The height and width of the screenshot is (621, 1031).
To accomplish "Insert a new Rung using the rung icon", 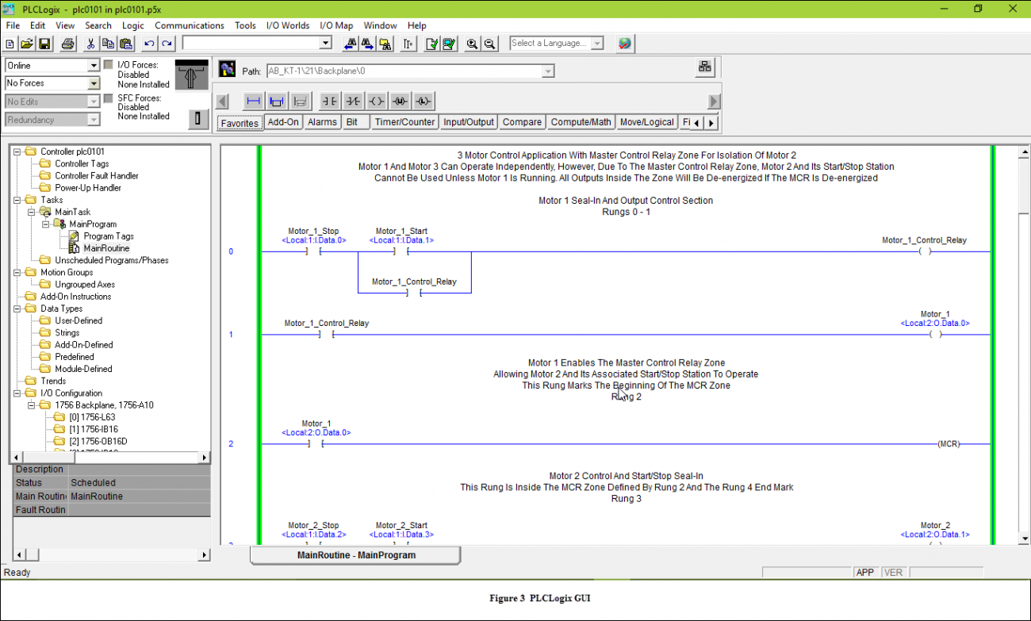I will pyautogui.click(x=253, y=101).
